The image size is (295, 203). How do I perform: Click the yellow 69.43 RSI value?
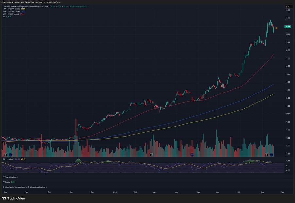coord(23,159)
